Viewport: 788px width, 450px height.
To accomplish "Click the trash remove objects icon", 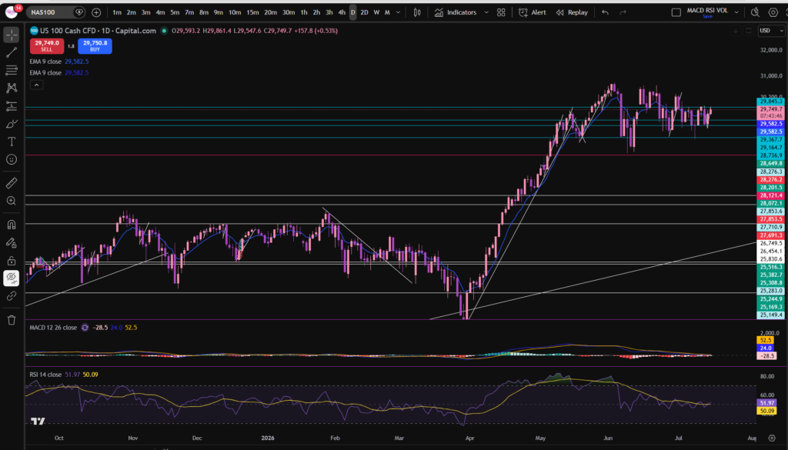I will 12,320.
